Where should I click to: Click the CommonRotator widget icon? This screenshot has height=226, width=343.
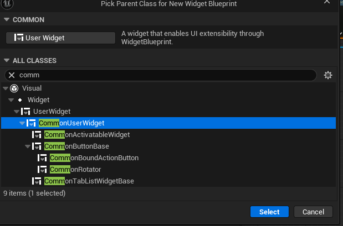coord(42,169)
